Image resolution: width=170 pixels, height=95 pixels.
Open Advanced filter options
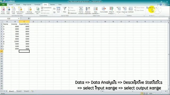72,13
